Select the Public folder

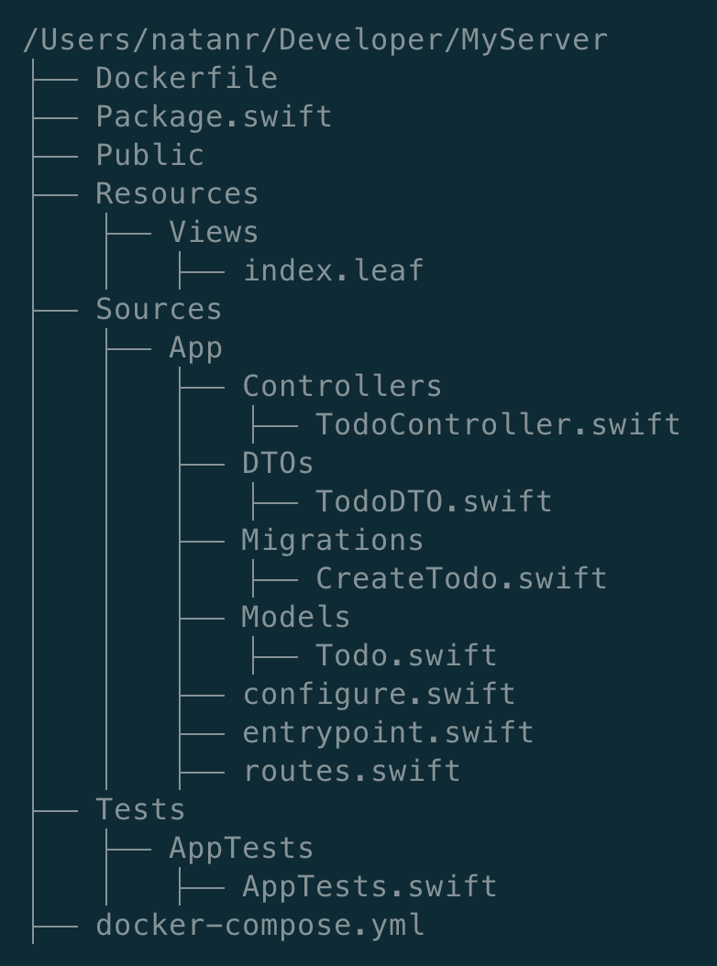(x=149, y=156)
